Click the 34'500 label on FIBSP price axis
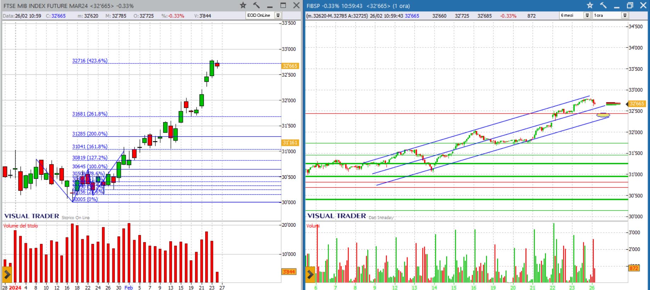The image size is (650, 290). [635, 27]
